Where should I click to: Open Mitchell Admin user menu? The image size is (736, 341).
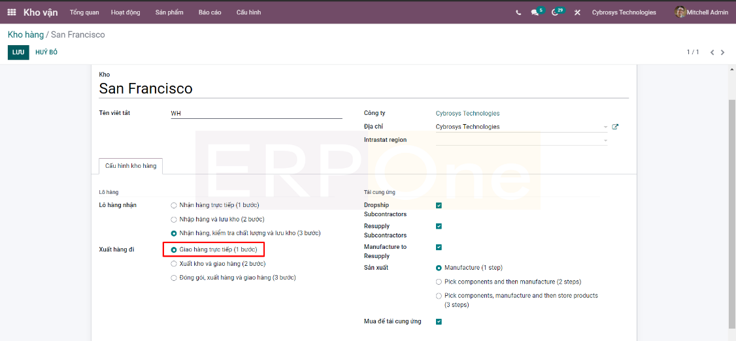tap(701, 12)
